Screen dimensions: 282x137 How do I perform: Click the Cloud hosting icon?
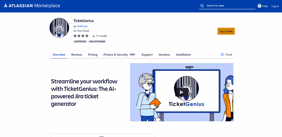(222, 54)
